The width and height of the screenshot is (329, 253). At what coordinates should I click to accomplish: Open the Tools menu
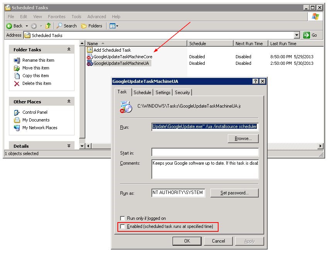(x=76, y=17)
